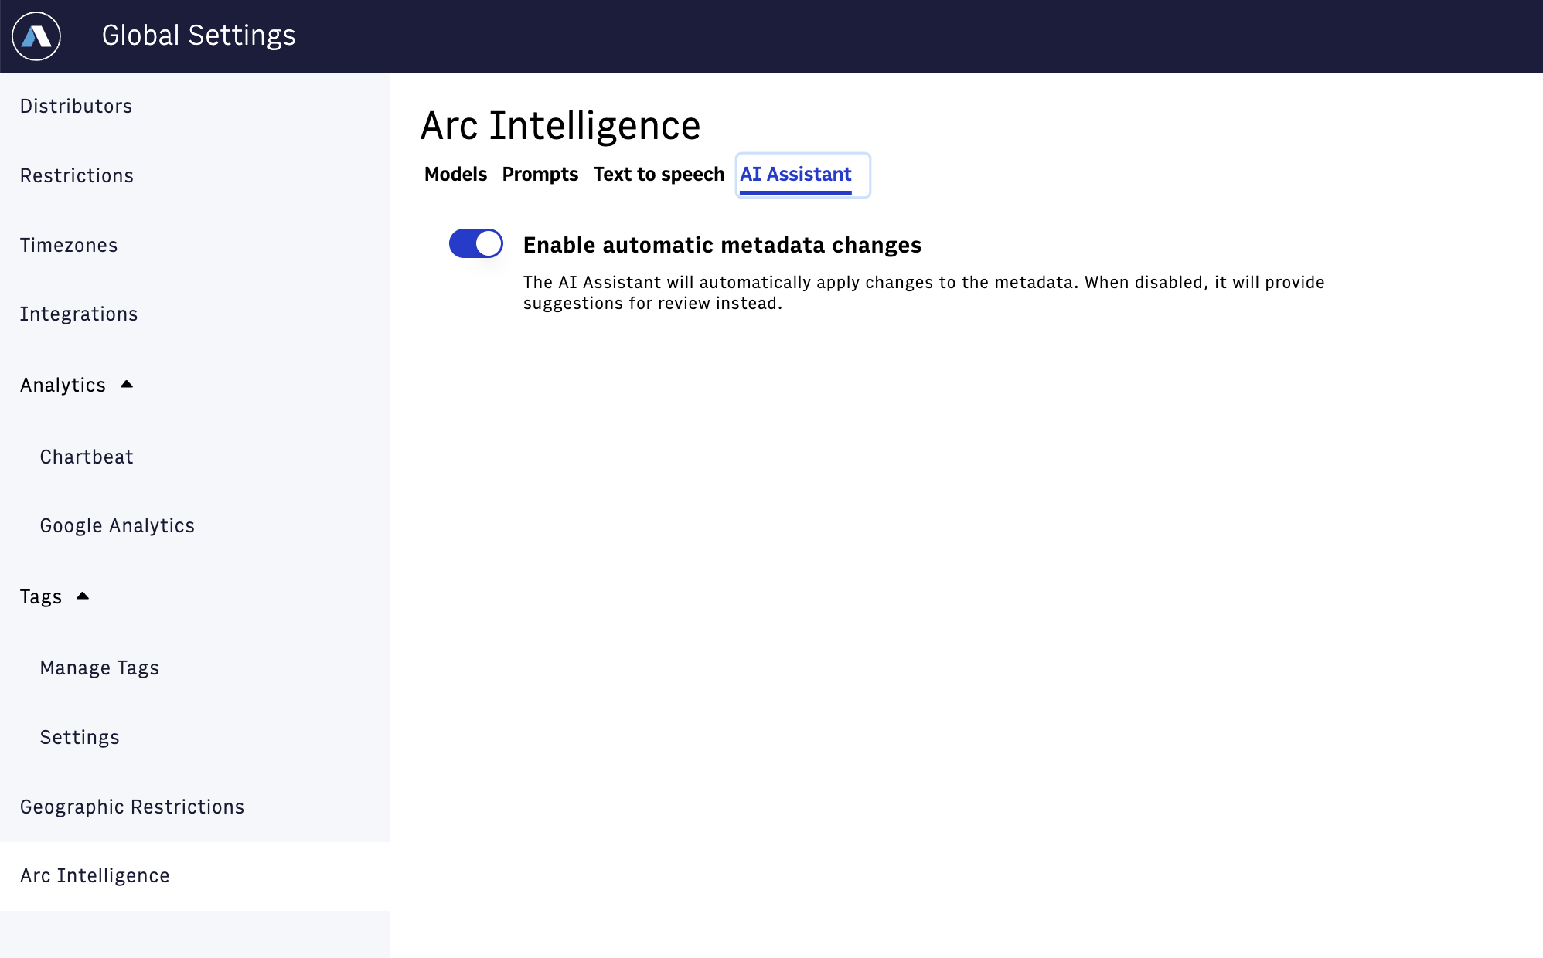Select Settings under the Tags section
Viewport: 1543px width, 958px height.
click(x=80, y=737)
